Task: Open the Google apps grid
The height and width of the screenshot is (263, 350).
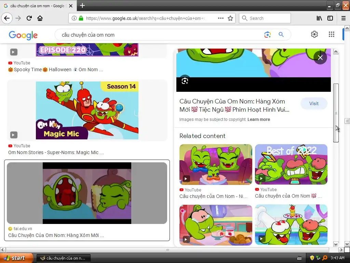Action: 332,34
